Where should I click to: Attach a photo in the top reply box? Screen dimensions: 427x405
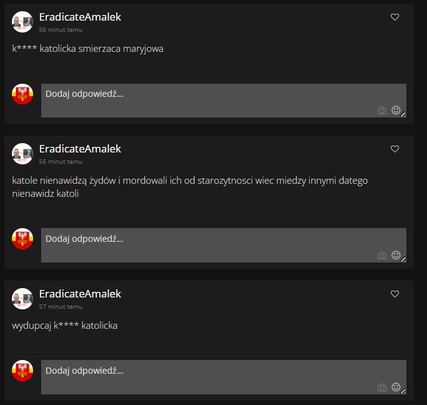coord(382,111)
